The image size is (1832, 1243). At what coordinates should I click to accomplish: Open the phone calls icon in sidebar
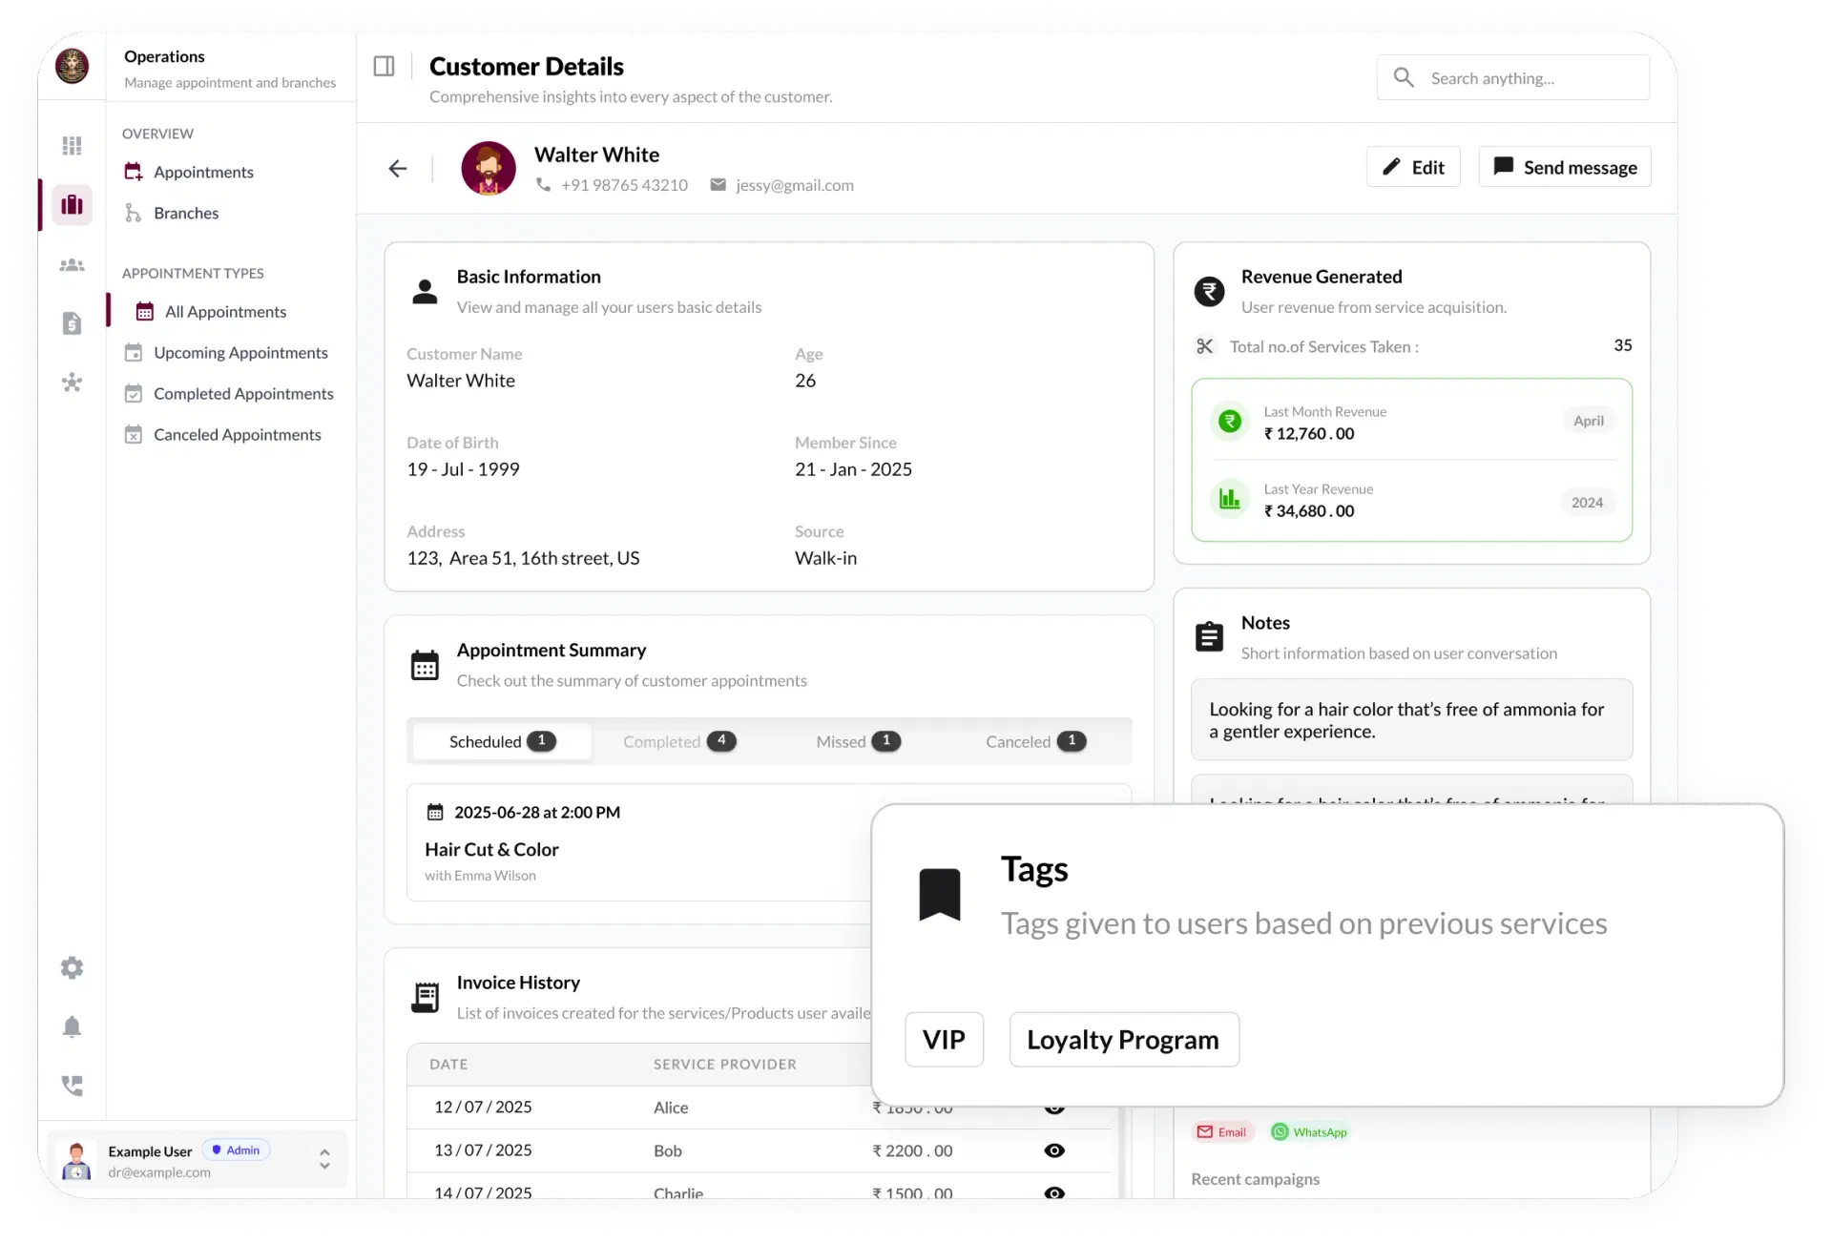72,1086
